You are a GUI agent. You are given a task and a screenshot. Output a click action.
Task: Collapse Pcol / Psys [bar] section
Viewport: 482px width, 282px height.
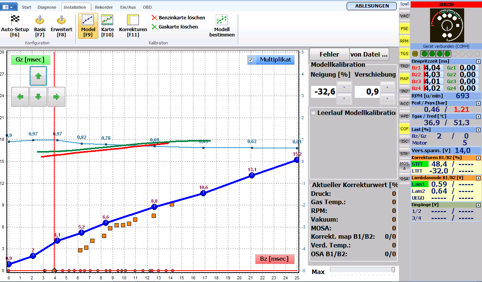(478, 103)
